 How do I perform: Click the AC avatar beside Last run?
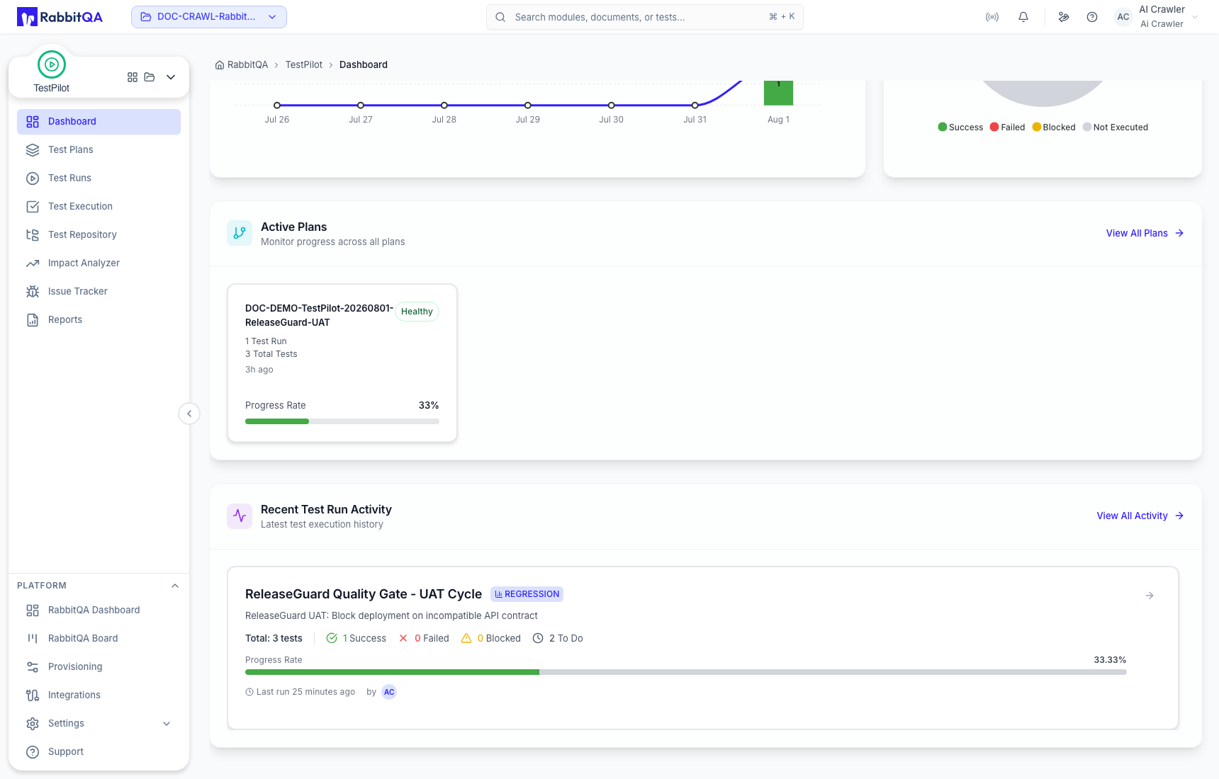coord(389,692)
